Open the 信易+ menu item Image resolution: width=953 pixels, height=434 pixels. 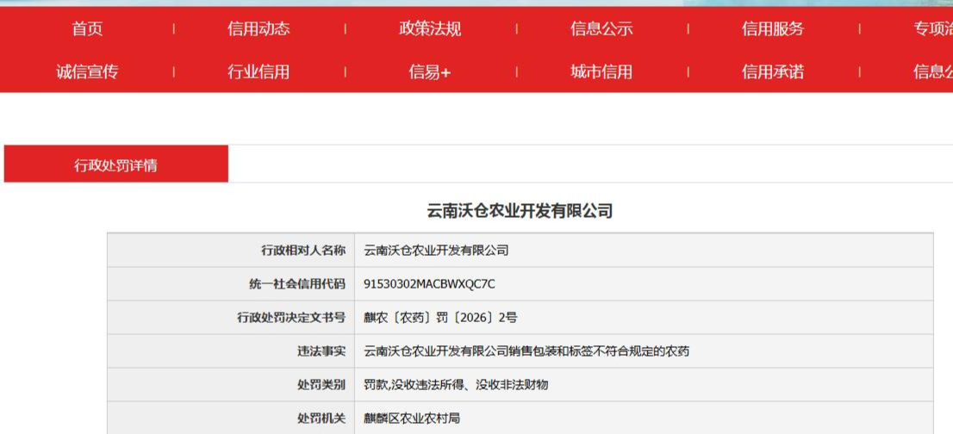click(x=430, y=72)
